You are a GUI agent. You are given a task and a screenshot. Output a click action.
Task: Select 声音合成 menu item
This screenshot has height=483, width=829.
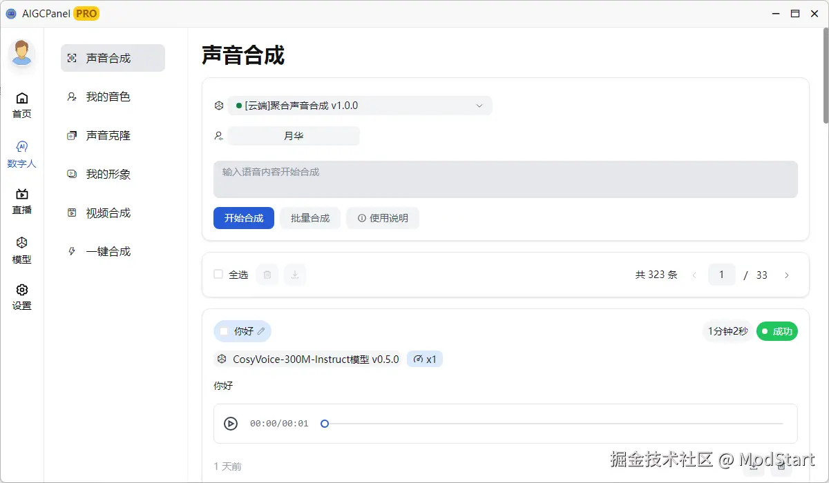(x=113, y=58)
